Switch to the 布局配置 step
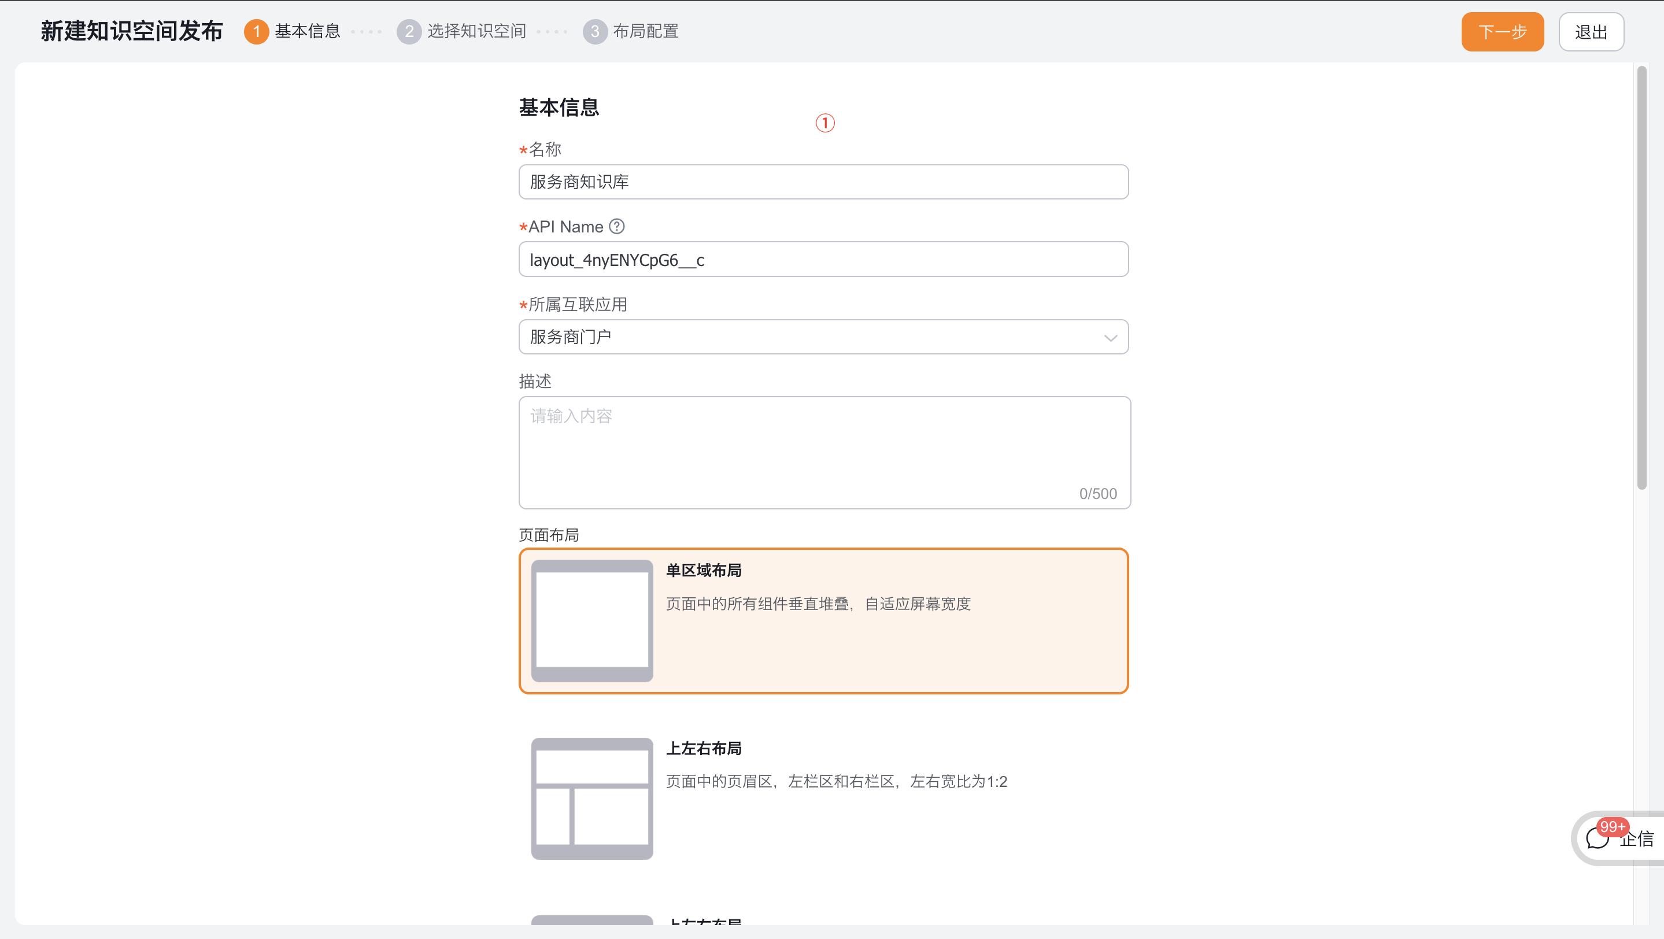The height and width of the screenshot is (939, 1664). (x=645, y=31)
